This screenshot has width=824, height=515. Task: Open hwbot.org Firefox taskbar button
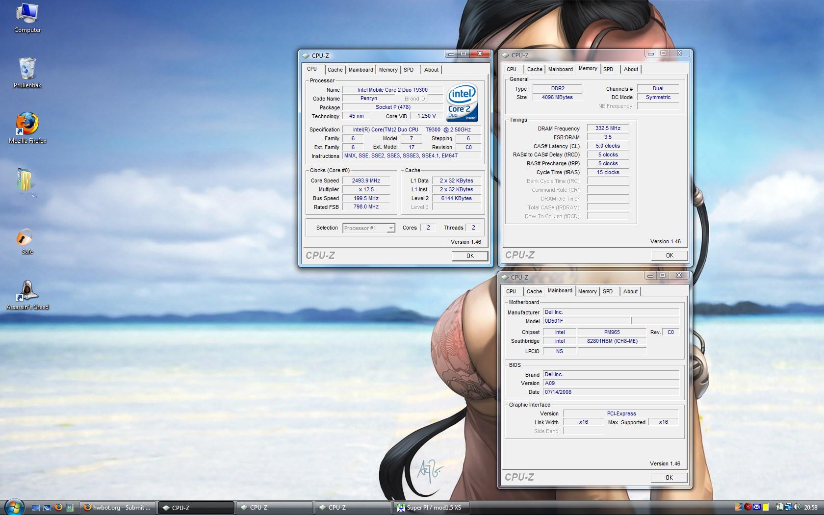point(118,508)
